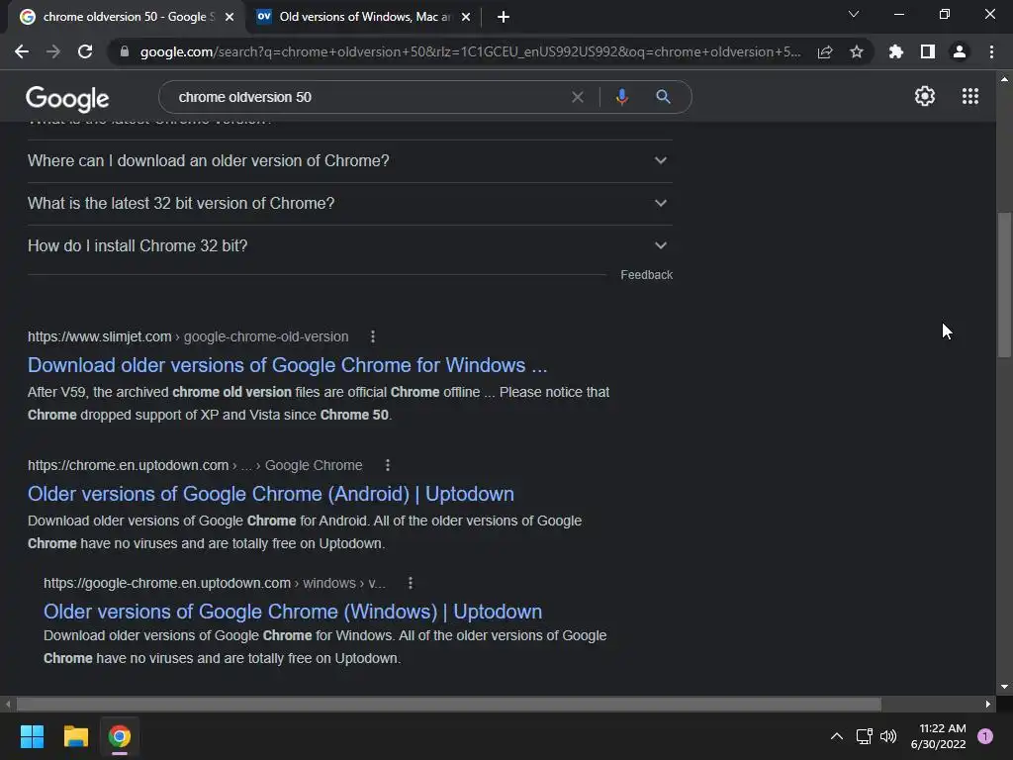
Task: Open notification center badge
Action: point(984,736)
